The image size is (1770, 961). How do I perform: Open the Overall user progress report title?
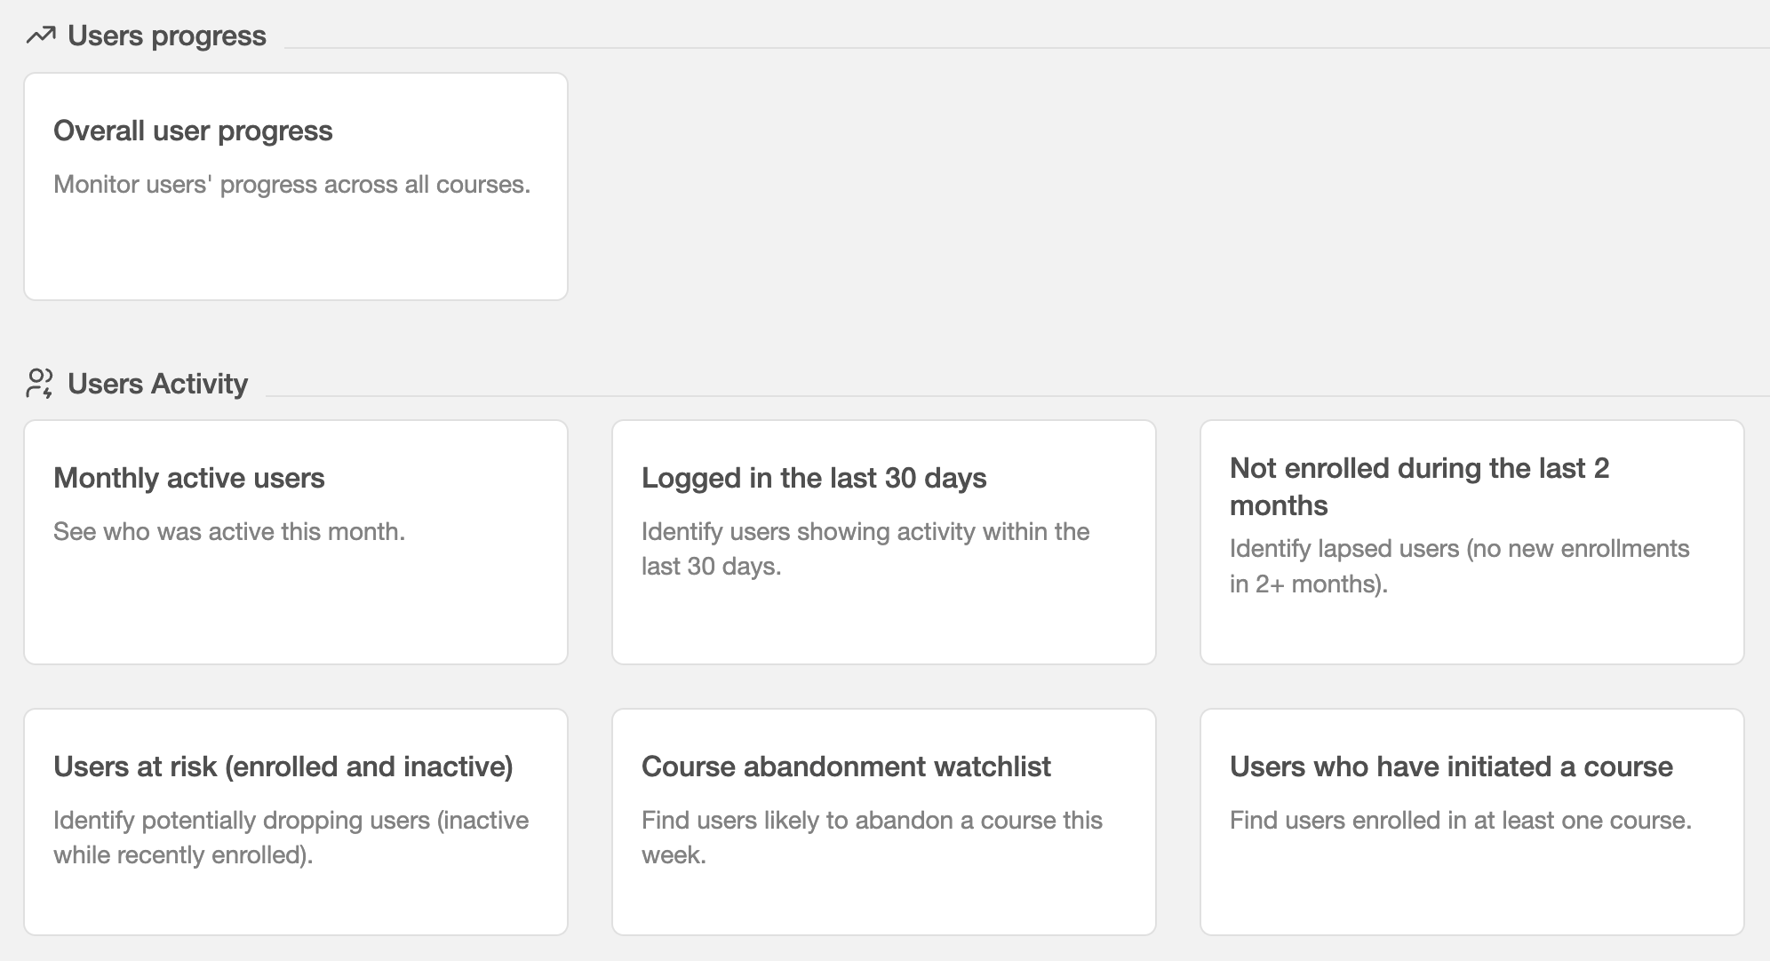click(x=193, y=131)
